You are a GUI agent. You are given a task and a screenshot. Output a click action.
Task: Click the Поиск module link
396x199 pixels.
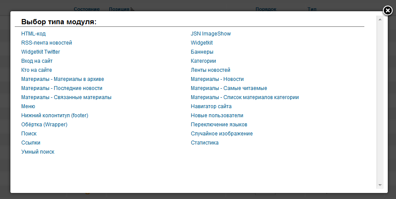pyautogui.click(x=29, y=134)
